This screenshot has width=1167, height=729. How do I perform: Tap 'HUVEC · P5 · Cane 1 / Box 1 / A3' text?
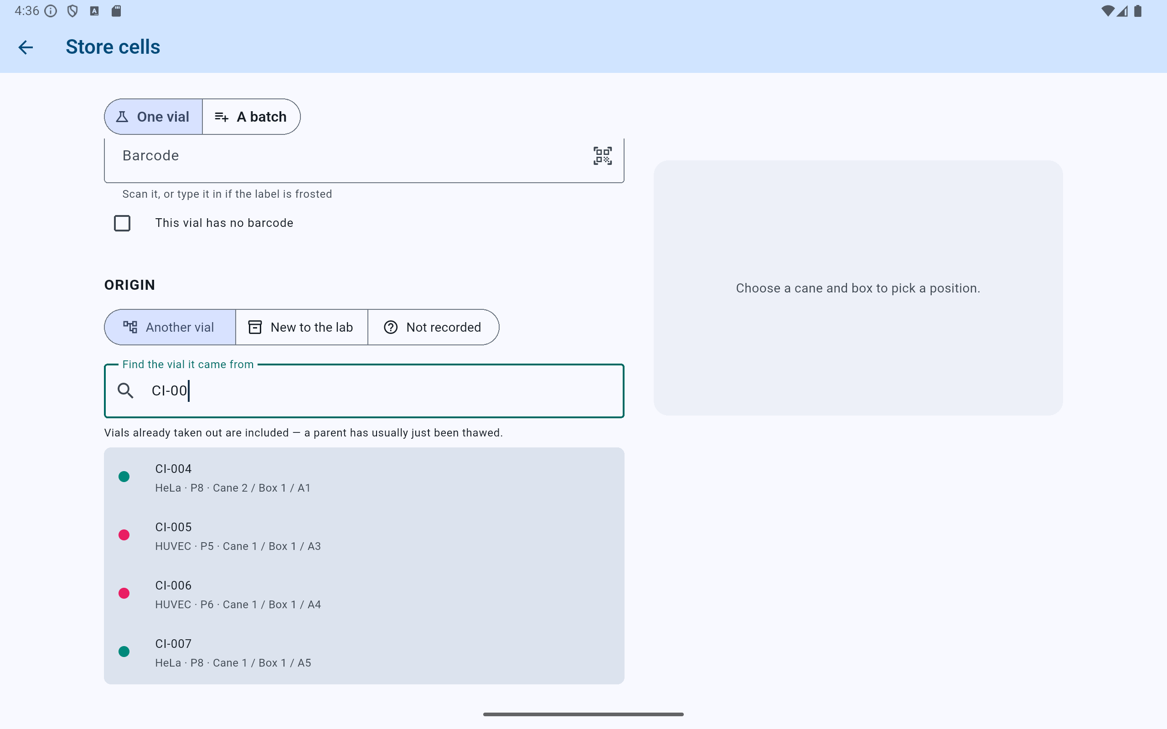238,546
